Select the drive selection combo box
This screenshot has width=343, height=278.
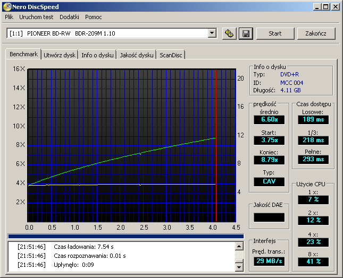click(x=112, y=33)
